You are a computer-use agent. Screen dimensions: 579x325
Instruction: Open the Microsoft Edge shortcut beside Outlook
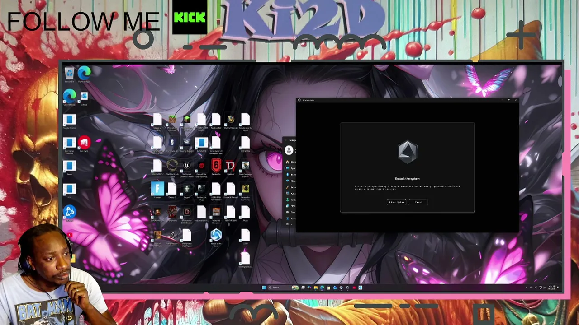(x=69, y=98)
